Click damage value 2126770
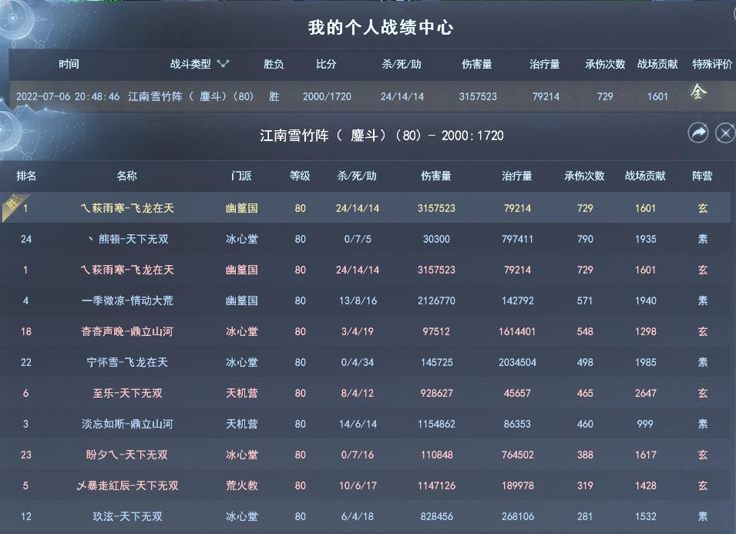736x534 pixels. point(436,301)
